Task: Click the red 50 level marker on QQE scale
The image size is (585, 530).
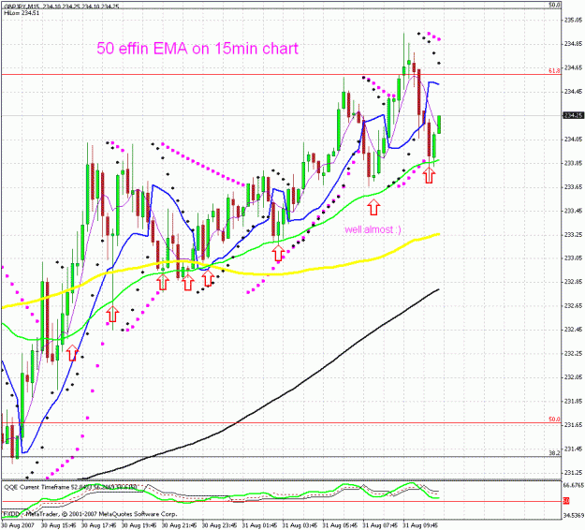Action: point(566,501)
